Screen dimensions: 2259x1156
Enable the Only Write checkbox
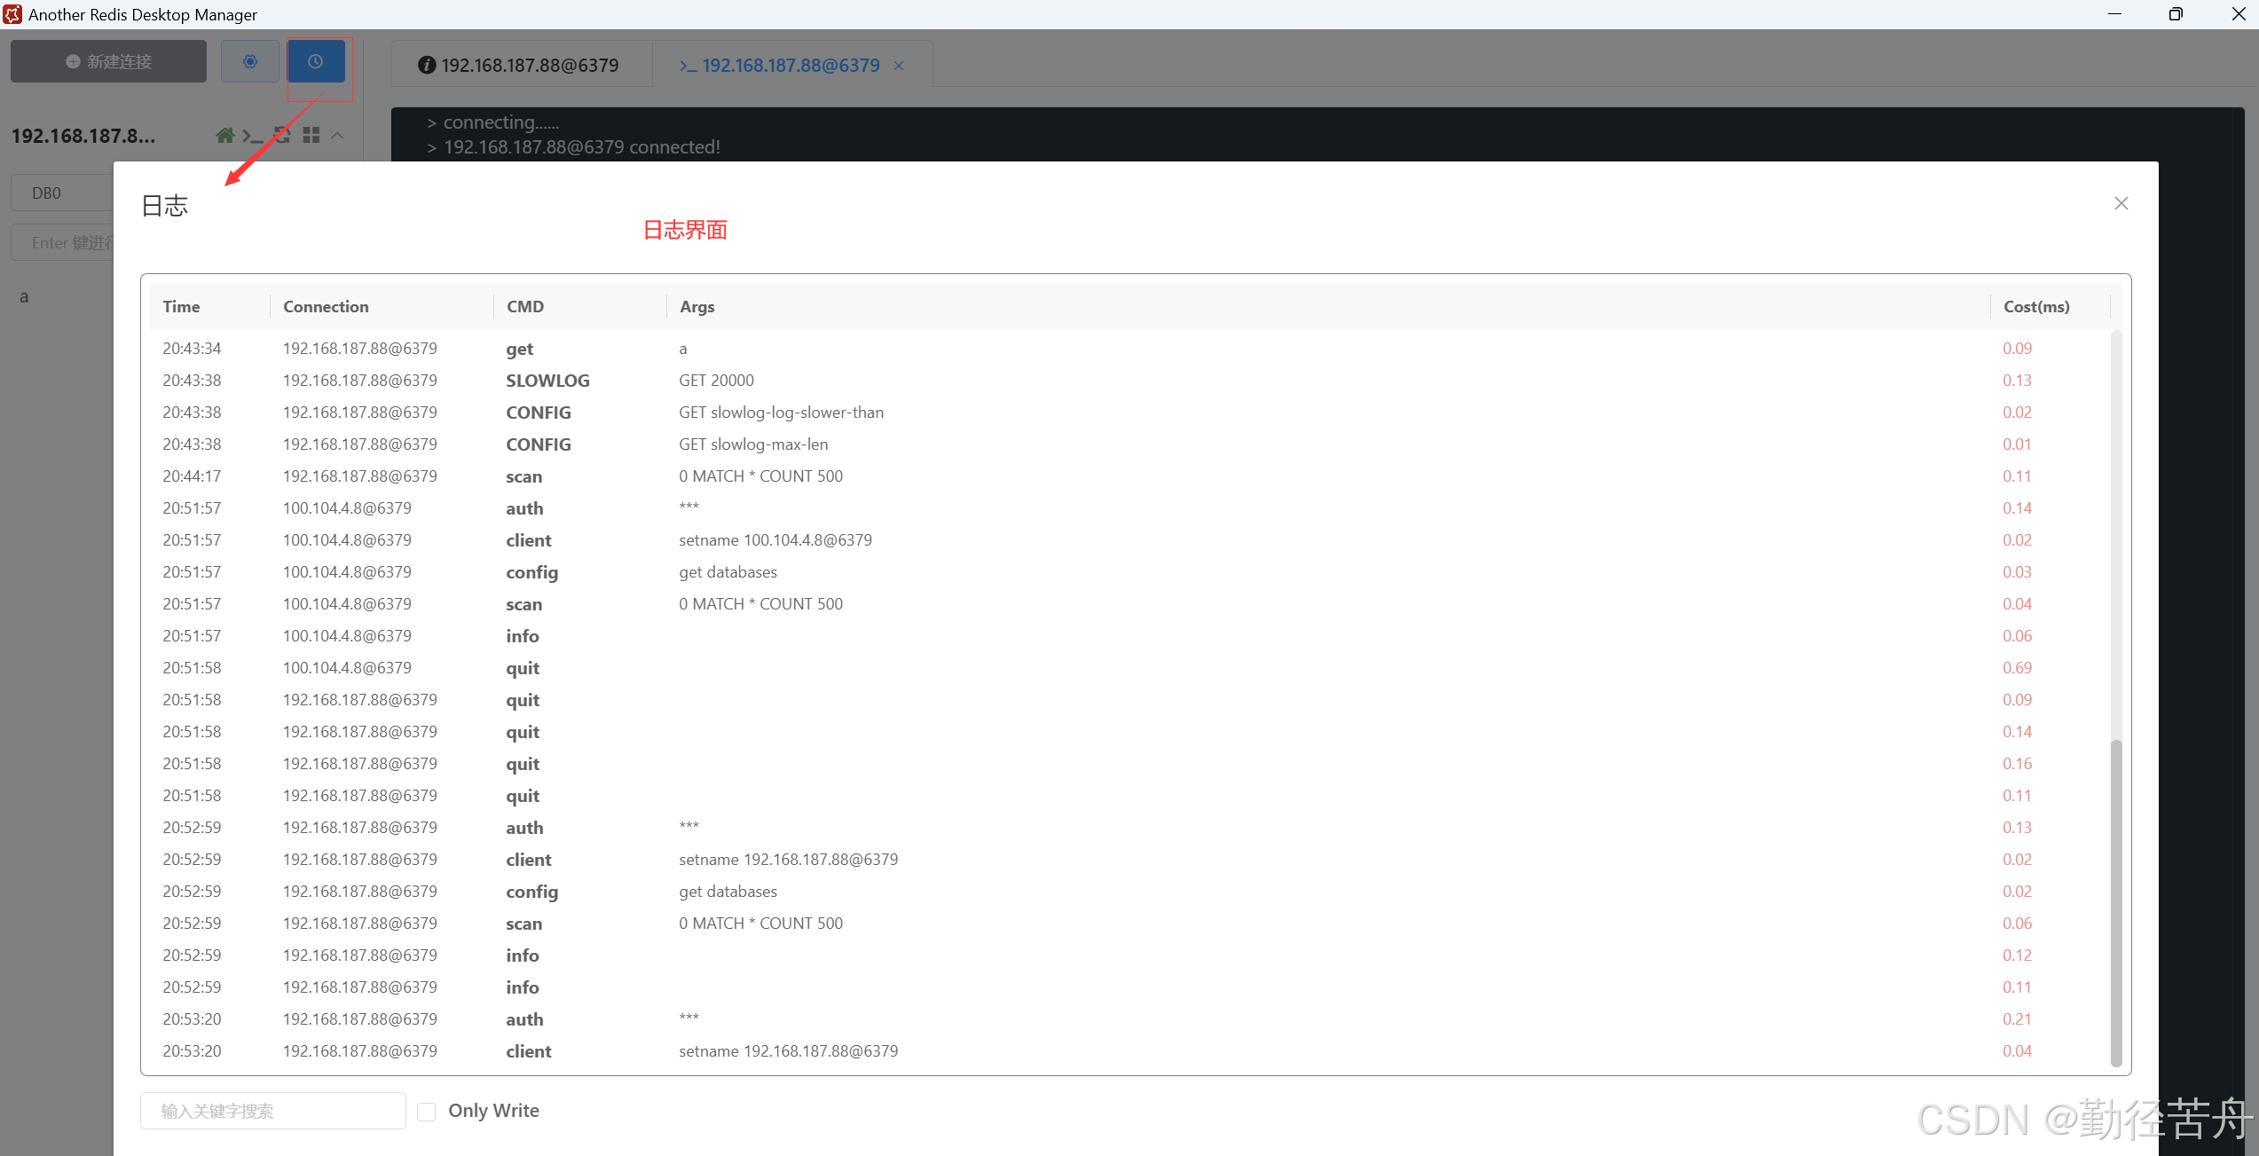(427, 1111)
